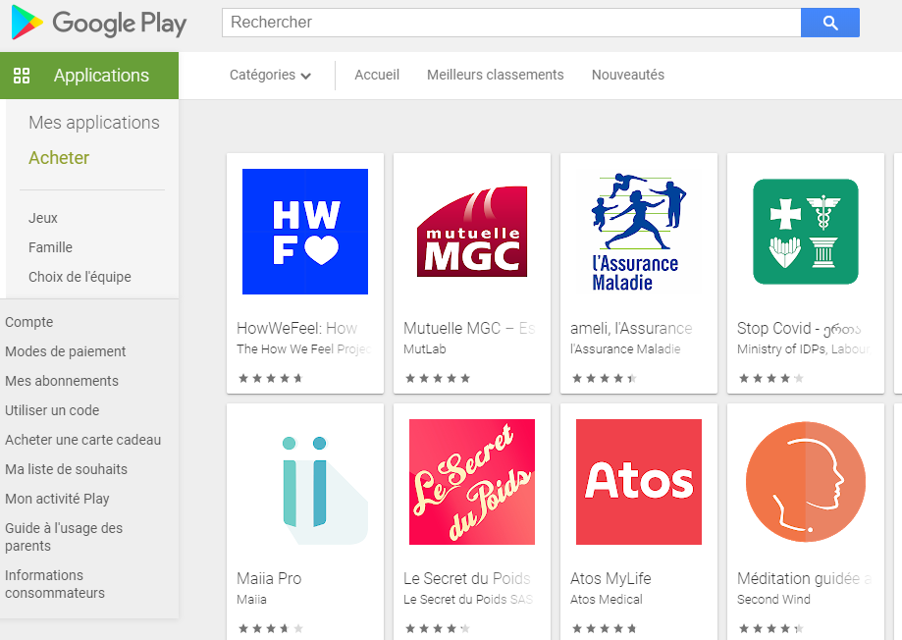Open Guide à l'usage des parents
This screenshot has height=640, width=902.
[x=64, y=537]
